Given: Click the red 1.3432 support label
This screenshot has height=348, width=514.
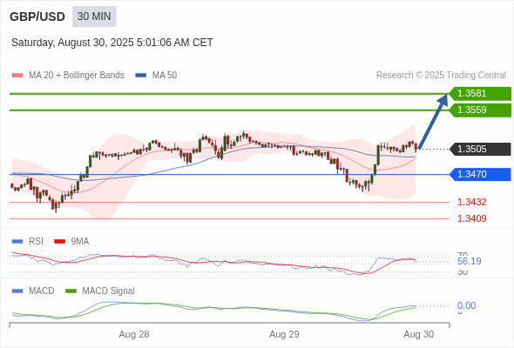Looking at the screenshot, I should (x=471, y=202).
